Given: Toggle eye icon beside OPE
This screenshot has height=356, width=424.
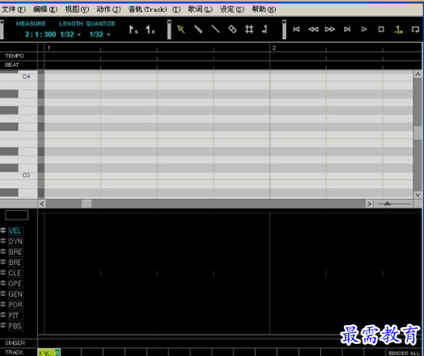Looking at the screenshot, I should pos(3,283).
